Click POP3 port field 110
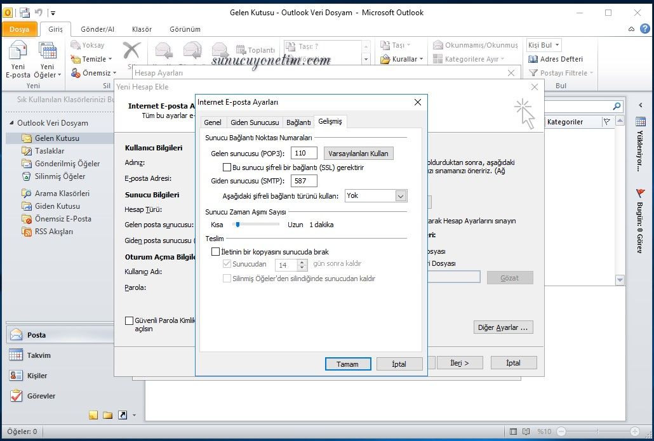654x441 pixels. click(304, 153)
